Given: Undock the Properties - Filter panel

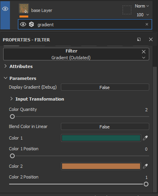Looking at the screenshot, I should point(139,39).
